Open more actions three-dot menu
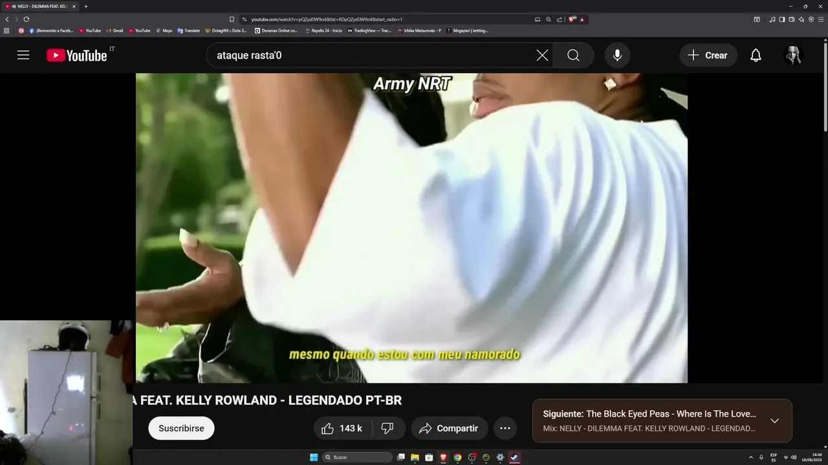The image size is (828, 465). [505, 428]
